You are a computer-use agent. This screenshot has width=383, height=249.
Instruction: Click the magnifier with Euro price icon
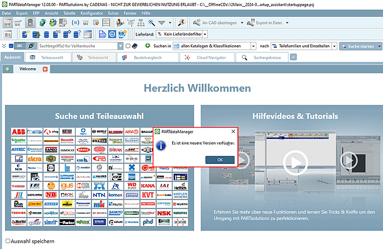182,22
